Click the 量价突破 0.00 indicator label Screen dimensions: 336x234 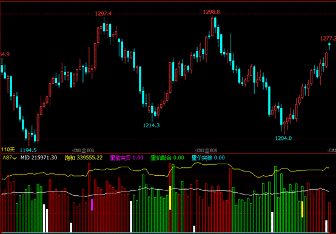(208, 158)
